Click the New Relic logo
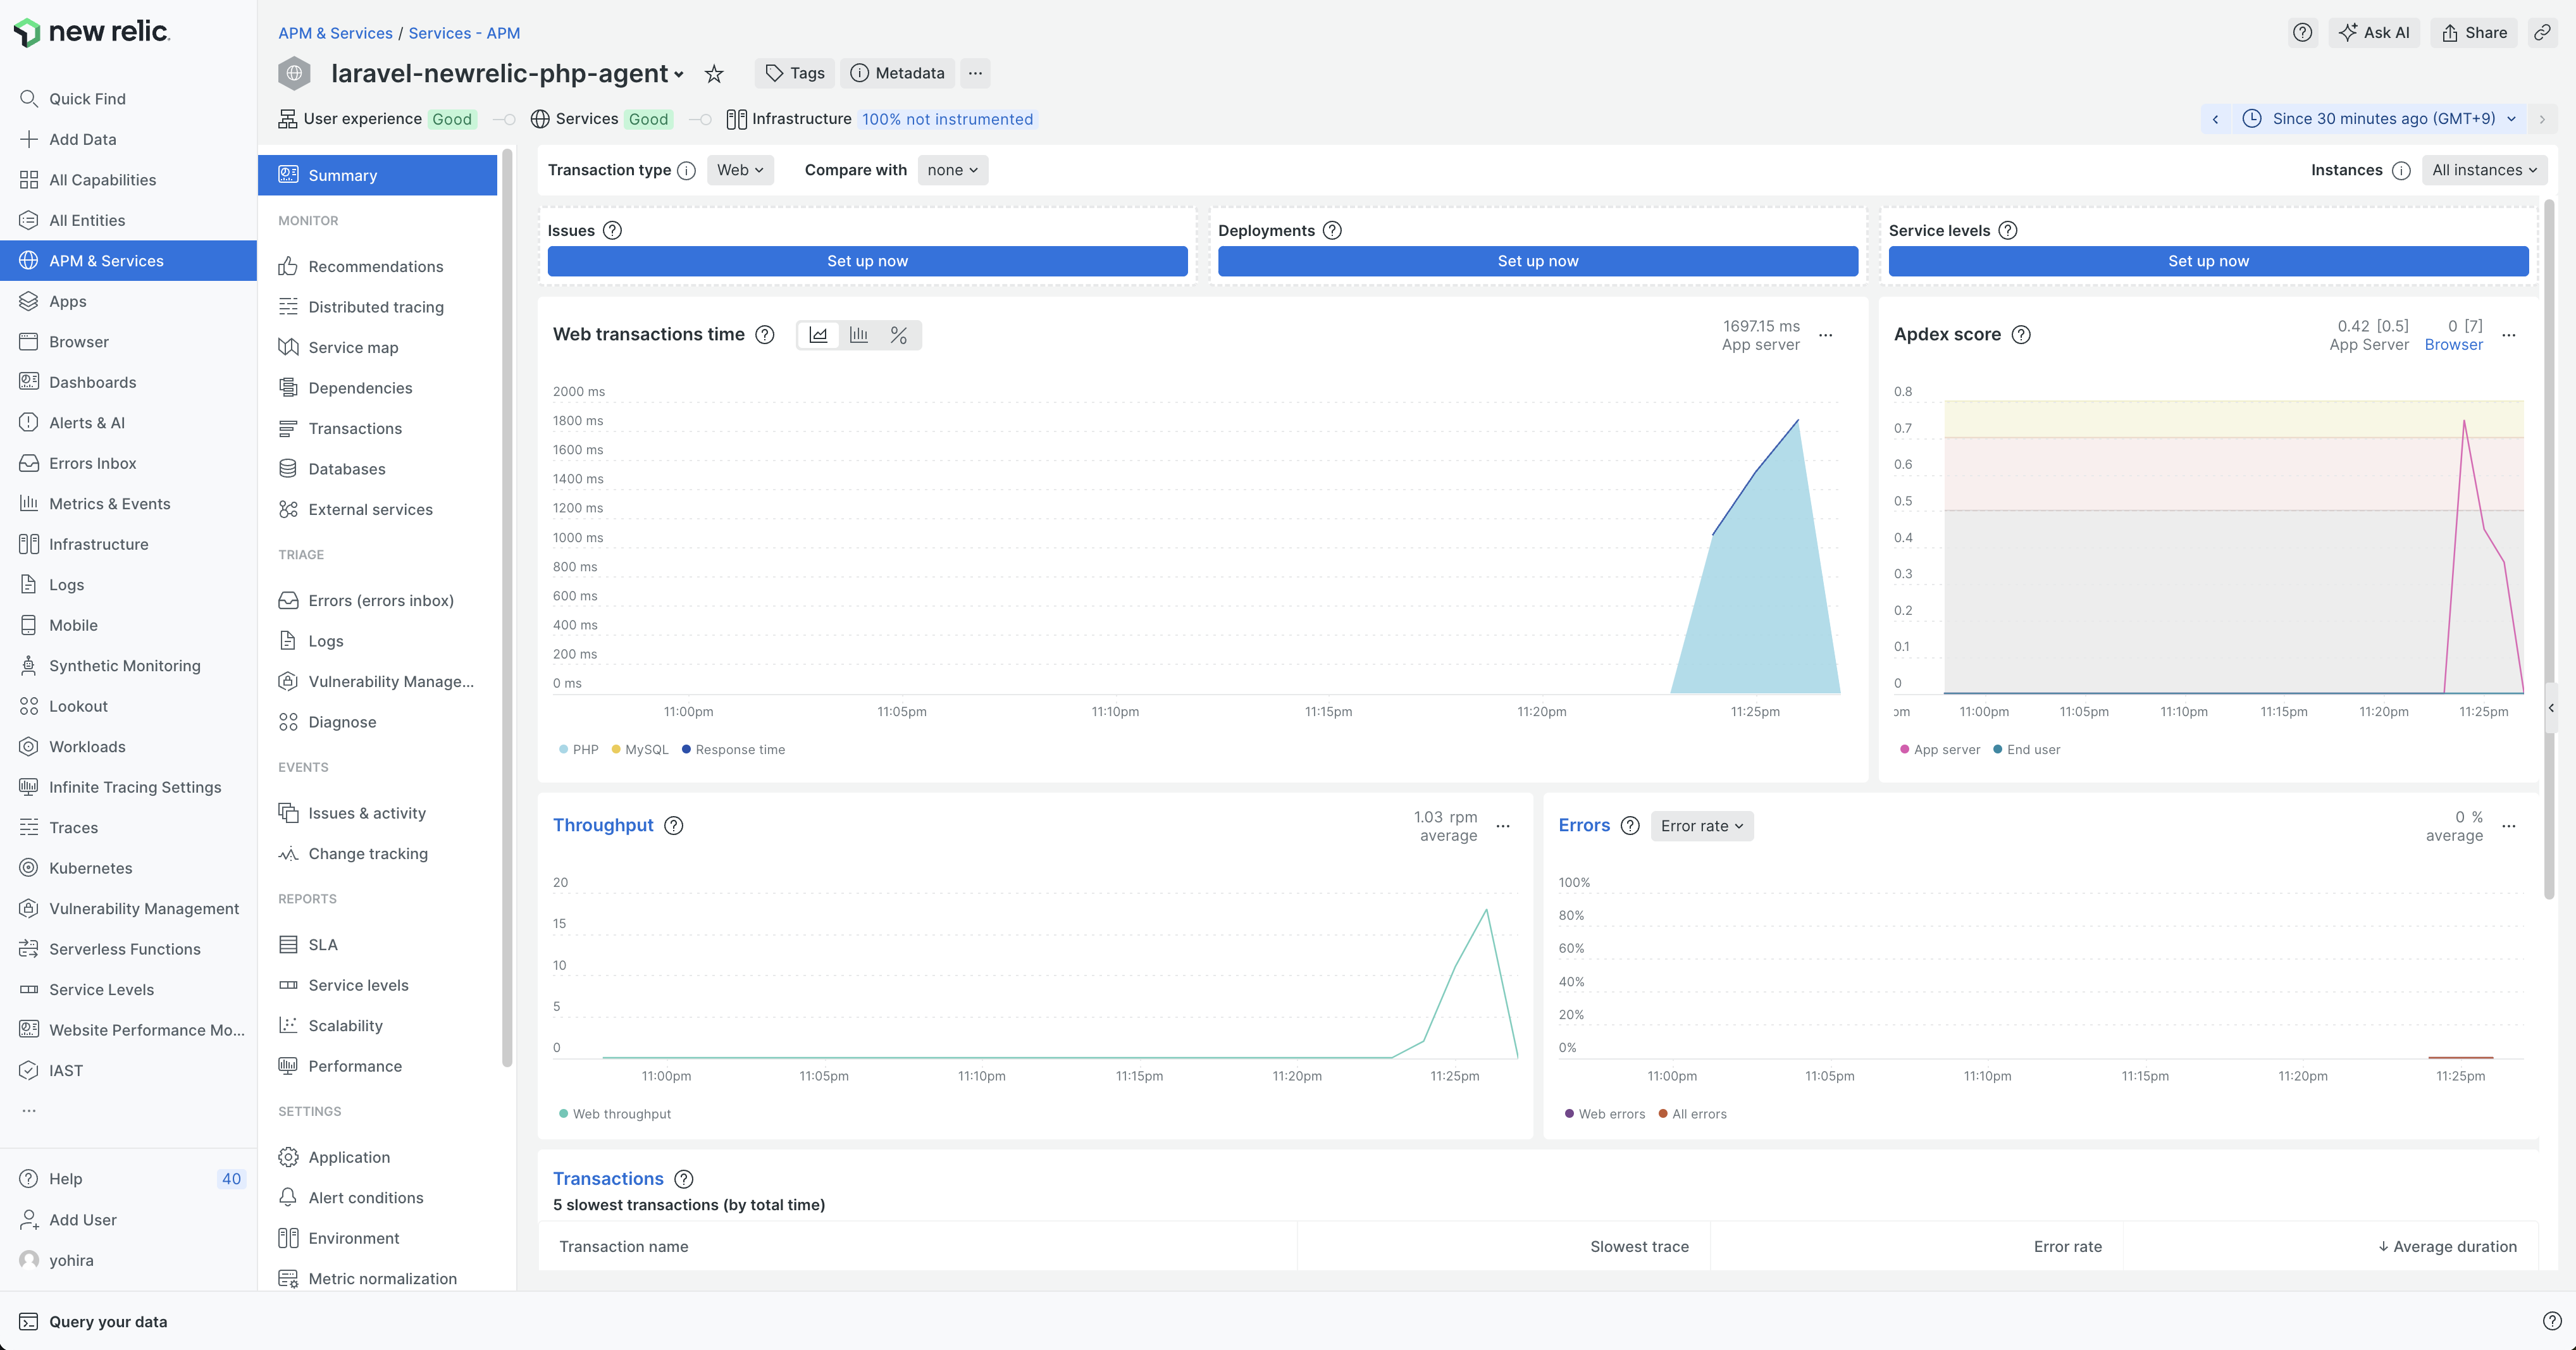Image resolution: width=2576 pixels, height=1350 pixels. point(92,32)
